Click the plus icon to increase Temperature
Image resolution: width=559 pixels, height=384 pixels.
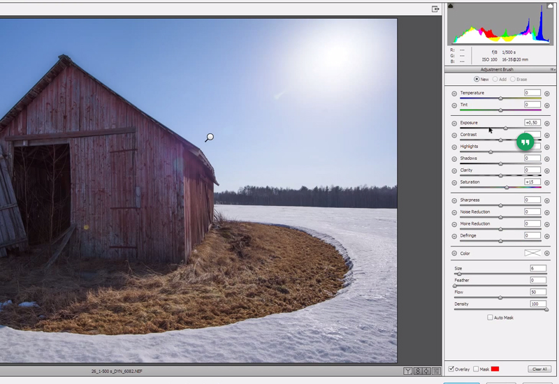click(547, 94)
